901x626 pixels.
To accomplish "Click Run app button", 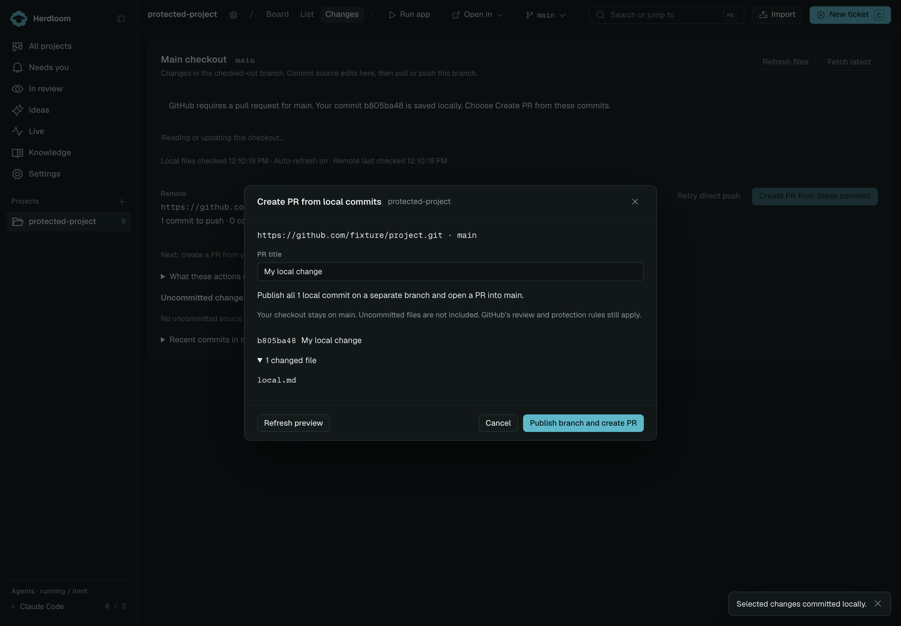I will (x=409, y=15).
